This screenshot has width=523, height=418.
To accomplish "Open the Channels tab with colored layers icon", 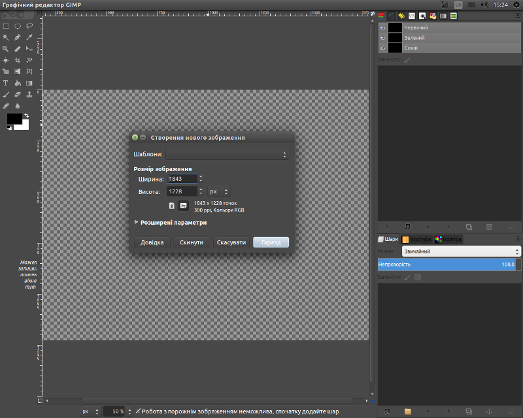I will (x=381, y=16).
